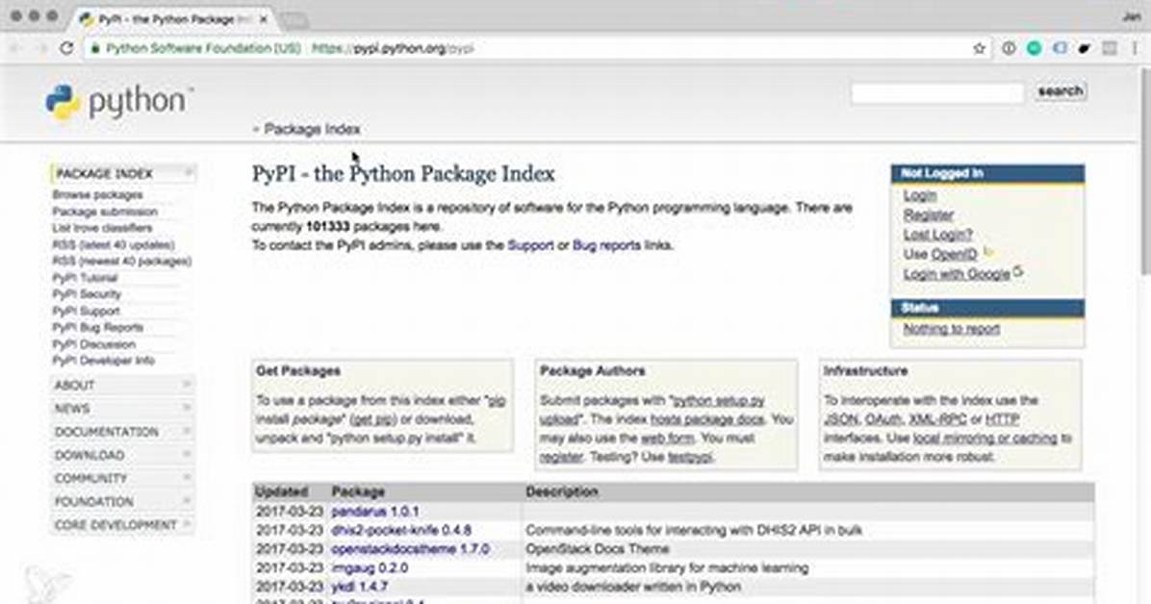This screenshot has height=604, width=1151.
Task: Open the Bug reports link in the intro paragraph
Action: click(606, 245)
